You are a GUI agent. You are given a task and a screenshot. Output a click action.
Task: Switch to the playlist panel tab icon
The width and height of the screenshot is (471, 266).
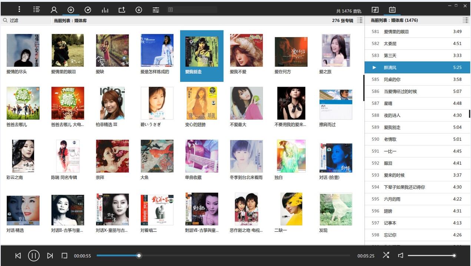pyautogui.click(x=392, y=10)
